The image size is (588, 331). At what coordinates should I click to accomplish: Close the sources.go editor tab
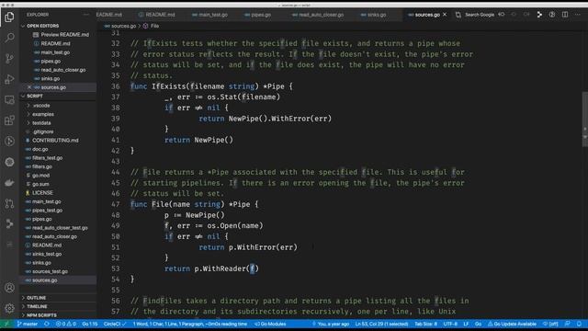pyautogui.click(x=445, y=15)
